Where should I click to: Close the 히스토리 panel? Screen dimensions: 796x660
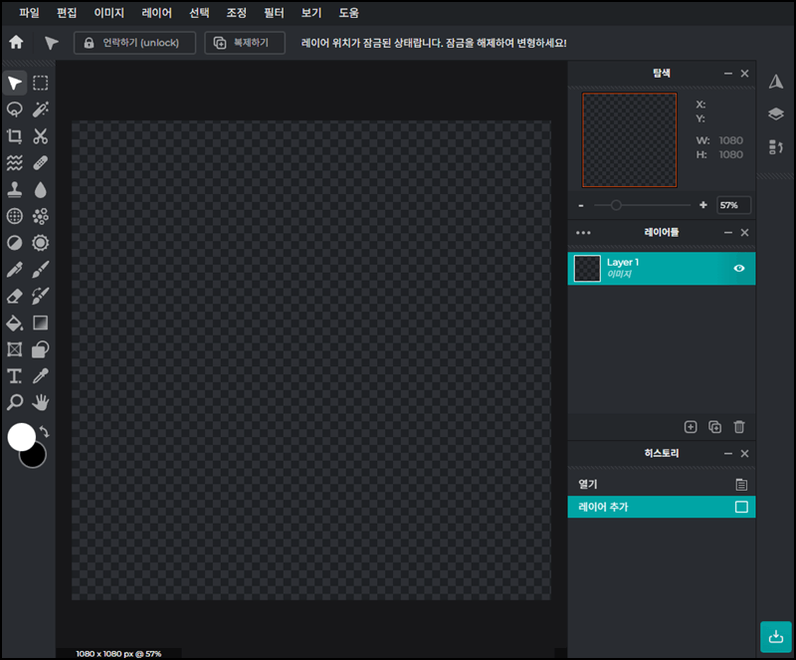pos(744,453)
